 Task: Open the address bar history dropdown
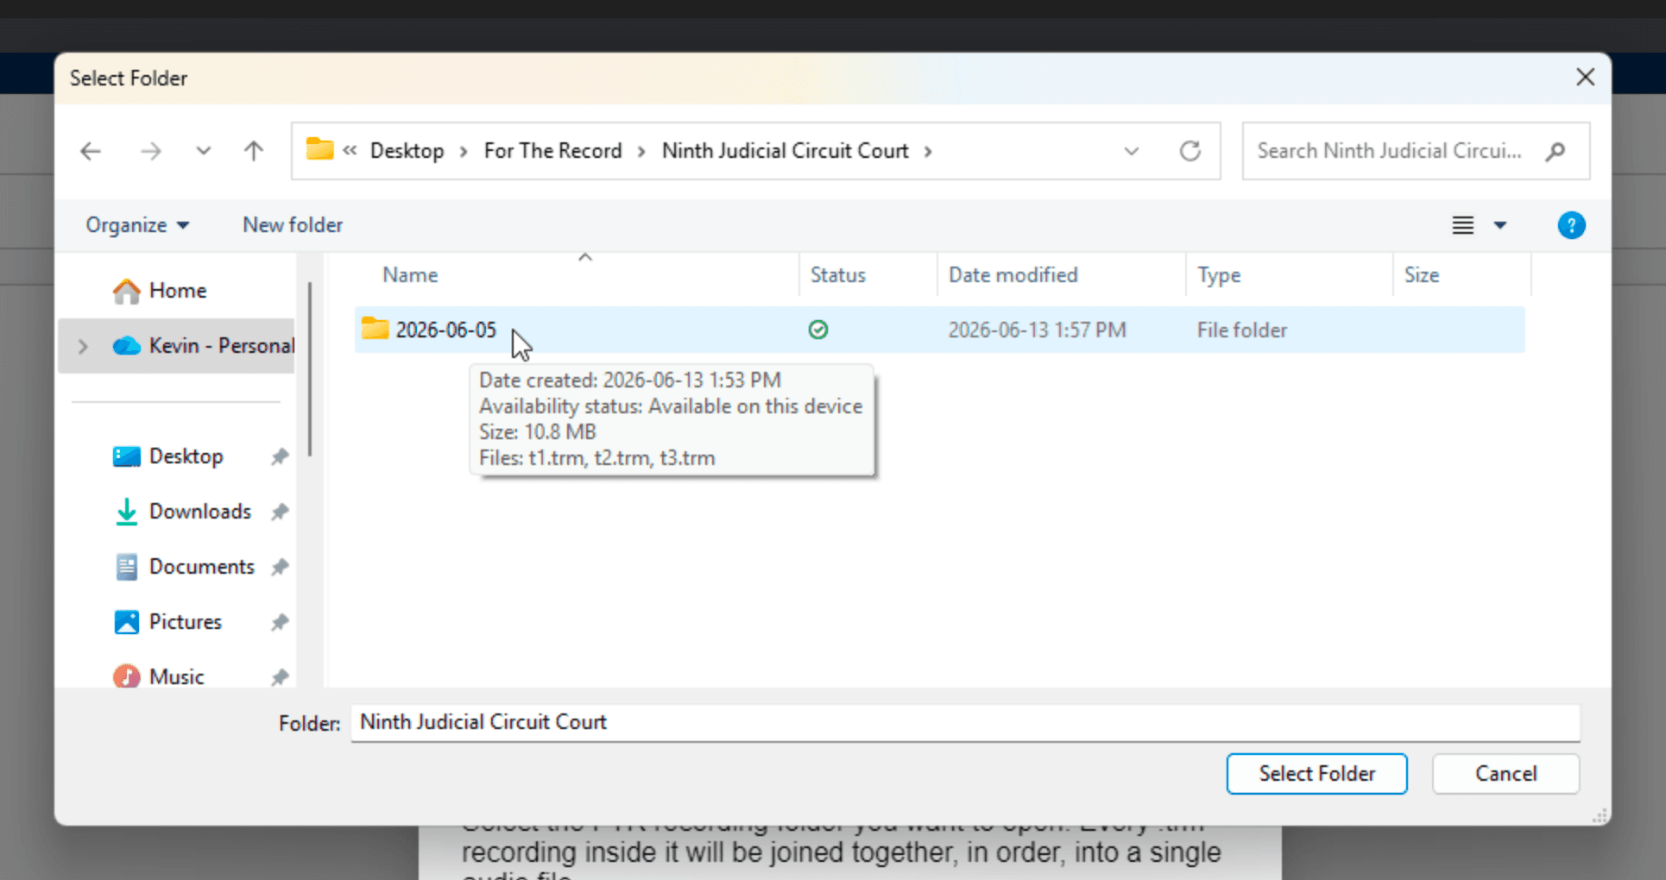tap(1131, 151)
